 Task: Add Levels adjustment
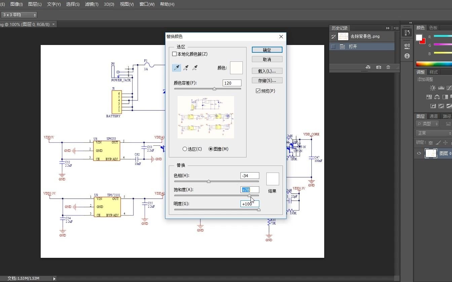[441, 88]
